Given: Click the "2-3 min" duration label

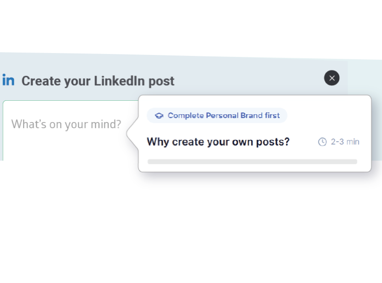Looking at the screenshot, I should pos(345,142).
